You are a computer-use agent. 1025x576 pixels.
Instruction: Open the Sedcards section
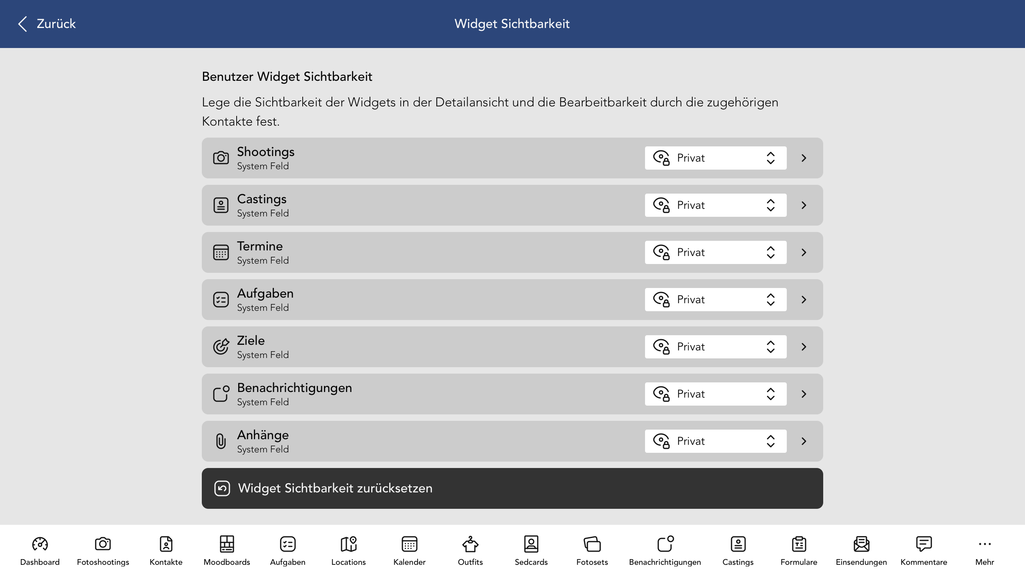tap(531, 550)
